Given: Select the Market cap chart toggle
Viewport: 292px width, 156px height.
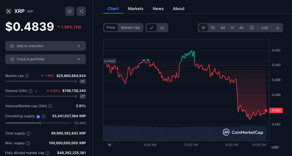Looking at the screenshot, I should pyautogui.click(x=130, y=28).
